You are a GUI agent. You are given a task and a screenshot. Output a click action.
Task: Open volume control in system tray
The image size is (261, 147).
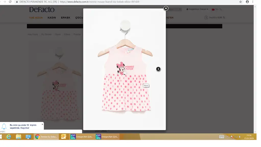click(x=240, y=137)
